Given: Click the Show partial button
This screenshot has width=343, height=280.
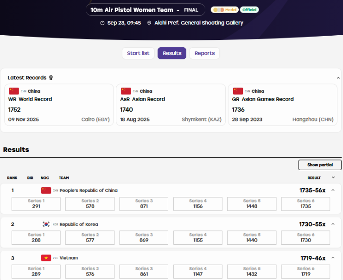Looking at the screenshot, I should click(320, 165).
